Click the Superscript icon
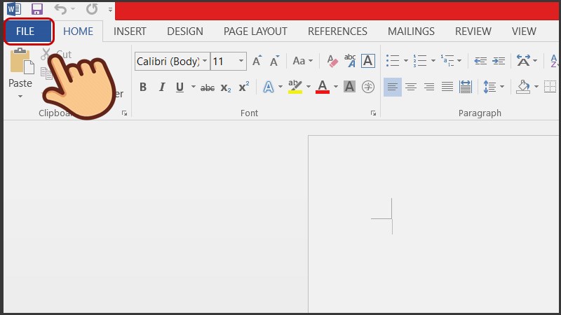 click(243, 87)
